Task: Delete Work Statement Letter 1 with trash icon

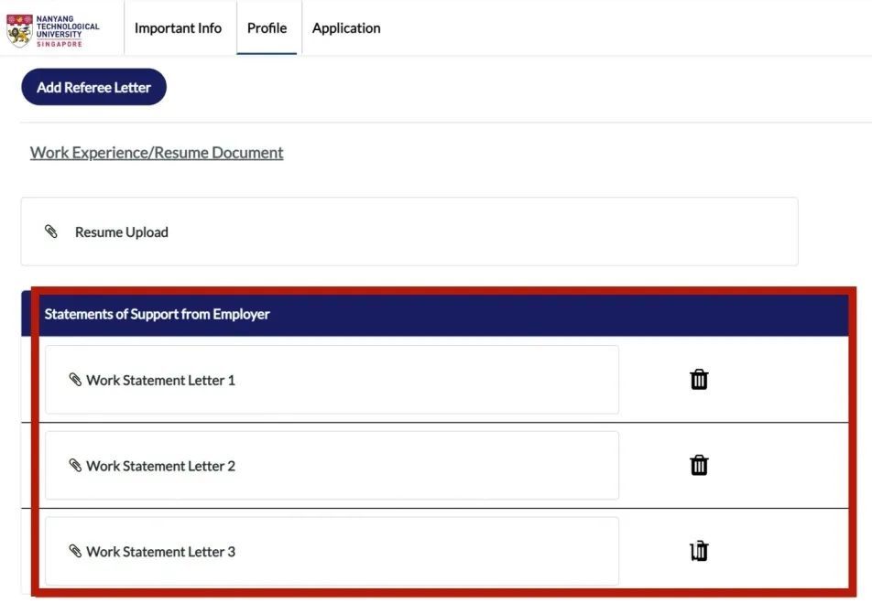Action: (699, 380)
